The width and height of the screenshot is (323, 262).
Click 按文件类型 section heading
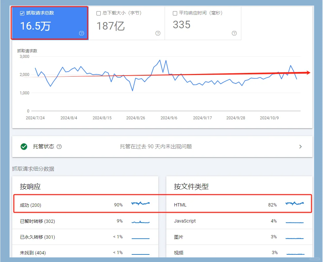click(191, 186)
